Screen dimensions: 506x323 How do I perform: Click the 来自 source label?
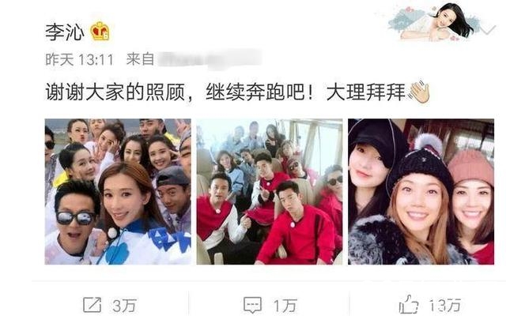[x=140, y=59]
